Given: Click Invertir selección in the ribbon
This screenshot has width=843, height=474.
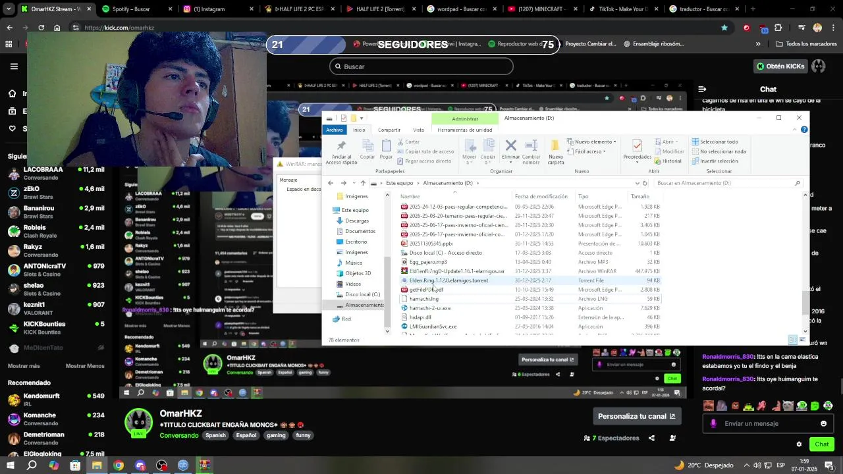Looking at the screenshot, I should coord(714,161).
